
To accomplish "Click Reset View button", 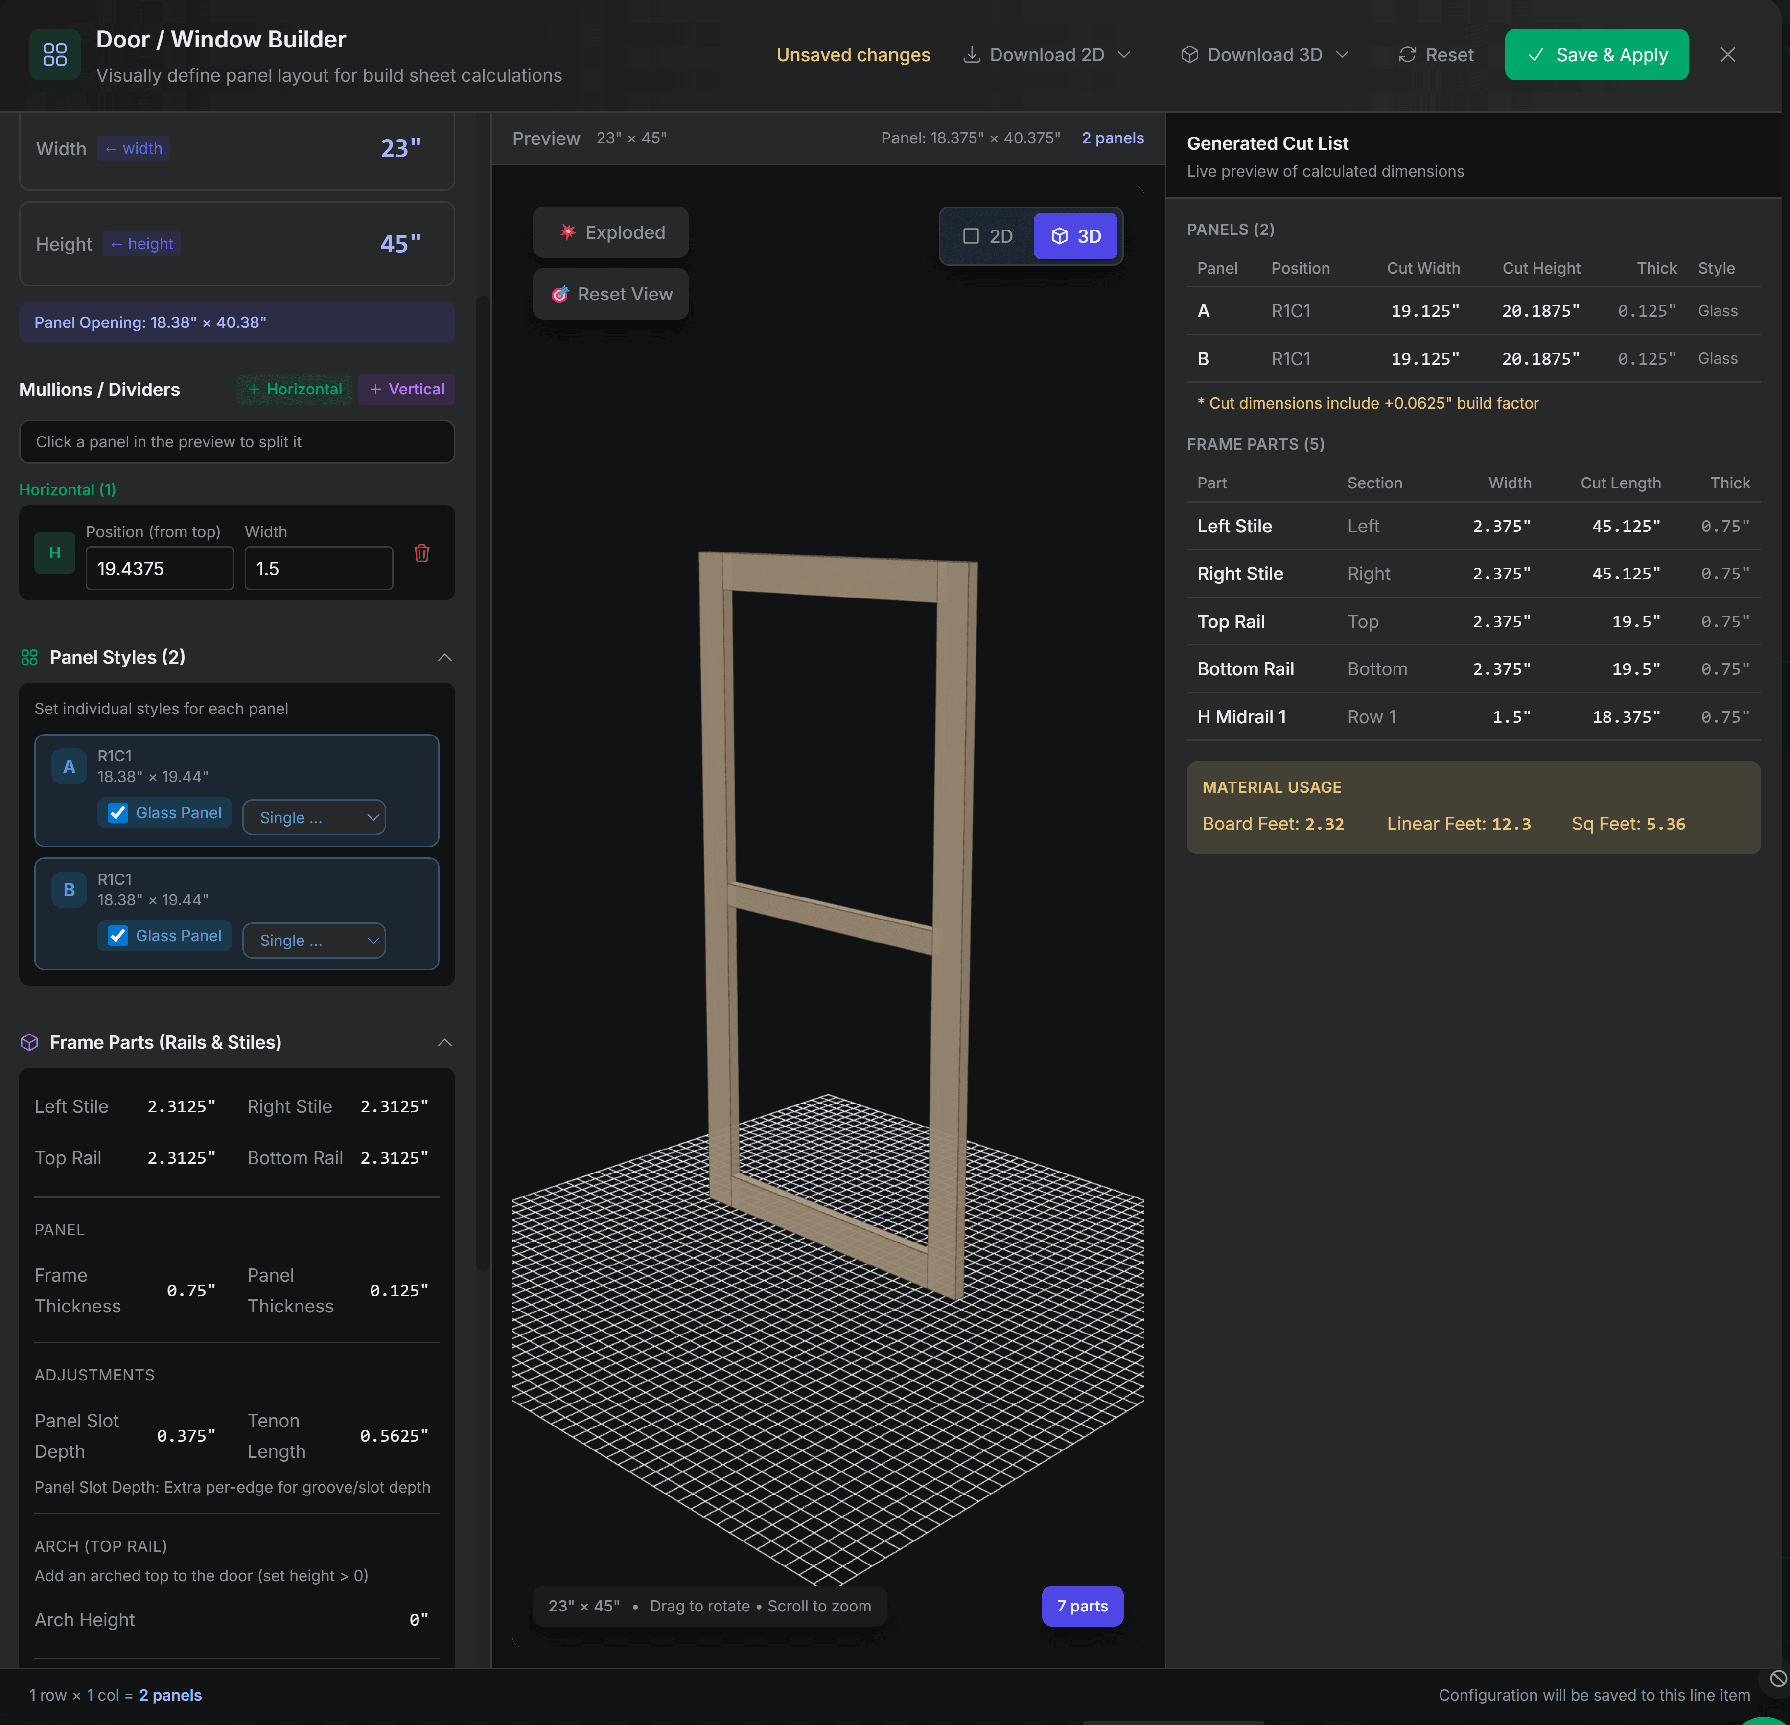I will point(611,294).
